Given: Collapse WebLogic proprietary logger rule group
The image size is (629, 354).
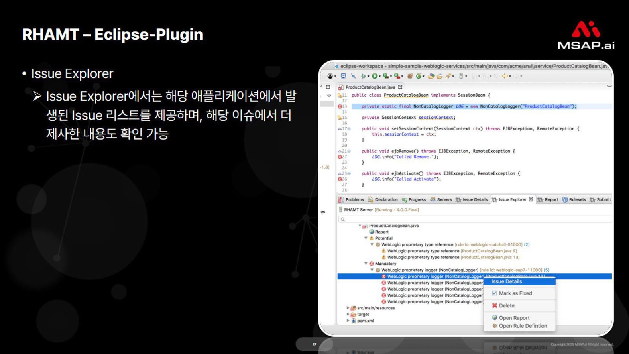Looking at the screenshot, I should tap(372, 270).
